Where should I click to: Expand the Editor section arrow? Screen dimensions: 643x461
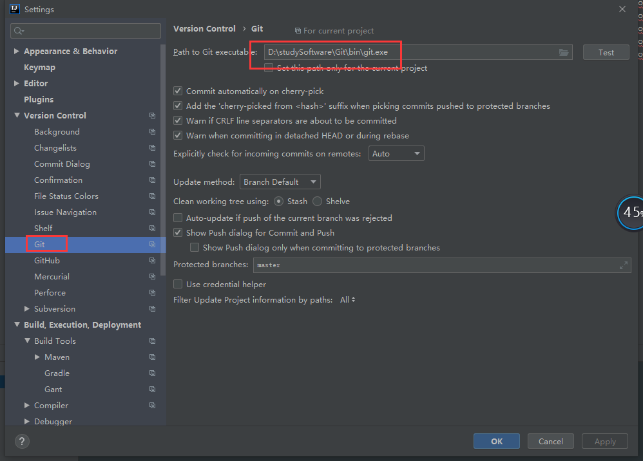click(17, 83)
